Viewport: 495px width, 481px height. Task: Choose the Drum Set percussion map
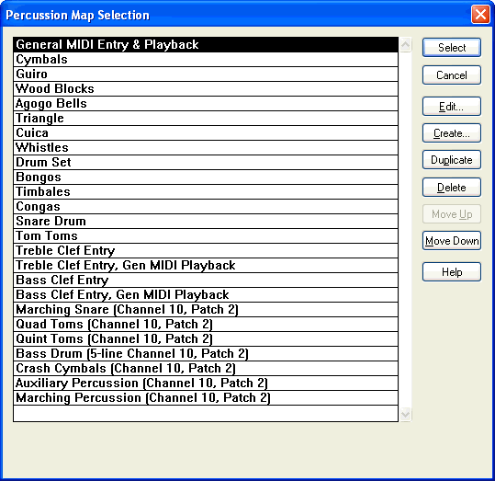pos(206,162)
